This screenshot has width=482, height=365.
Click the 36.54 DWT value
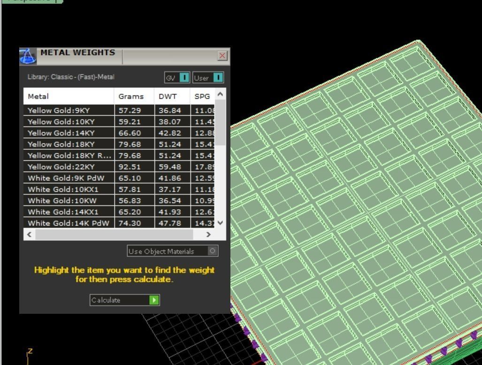tap(170, 201)
